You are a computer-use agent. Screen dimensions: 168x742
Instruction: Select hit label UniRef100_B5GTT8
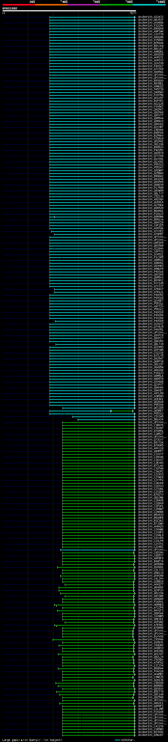[150, 691]
